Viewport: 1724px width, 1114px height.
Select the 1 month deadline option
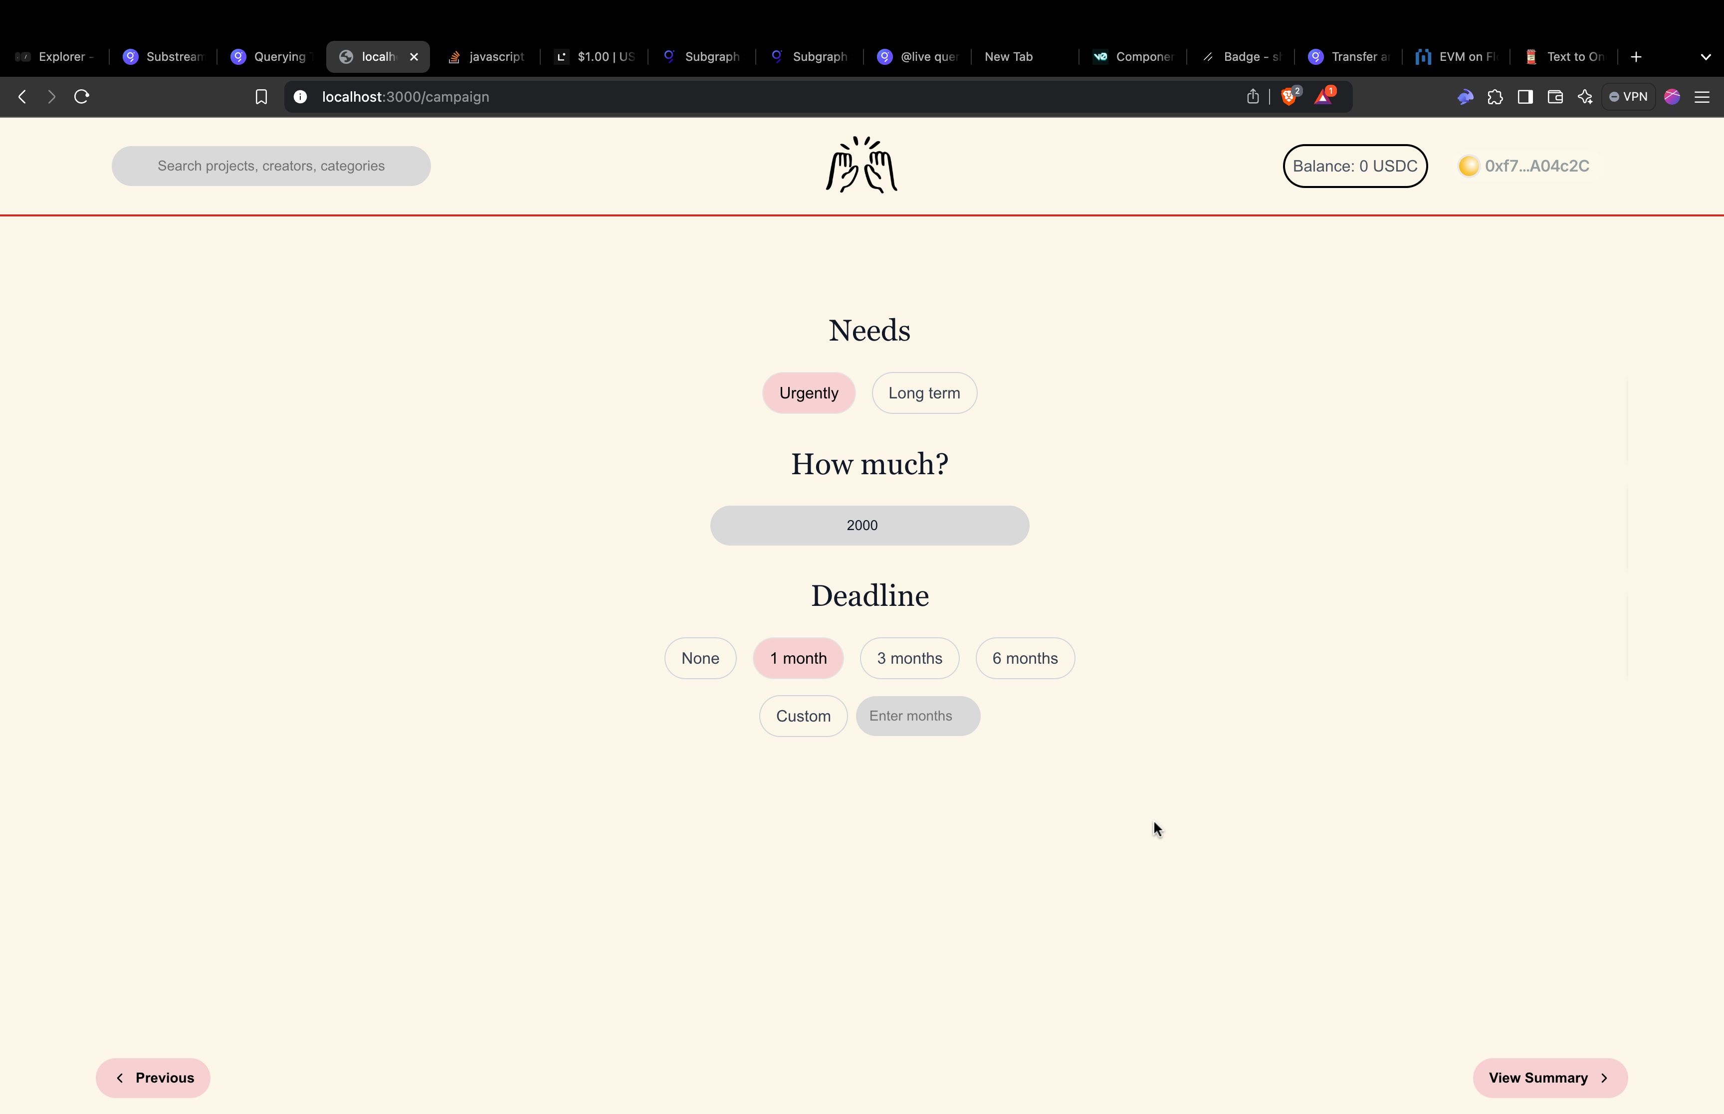click(798, 657)
